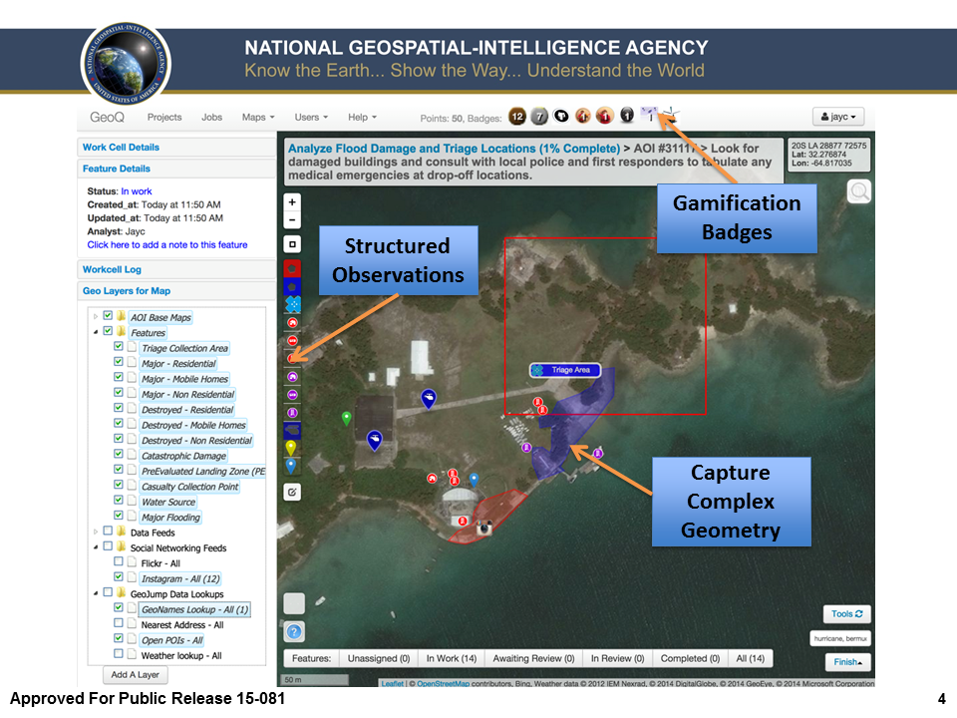Show the Unassigned (0) features tab

point(379,658)
